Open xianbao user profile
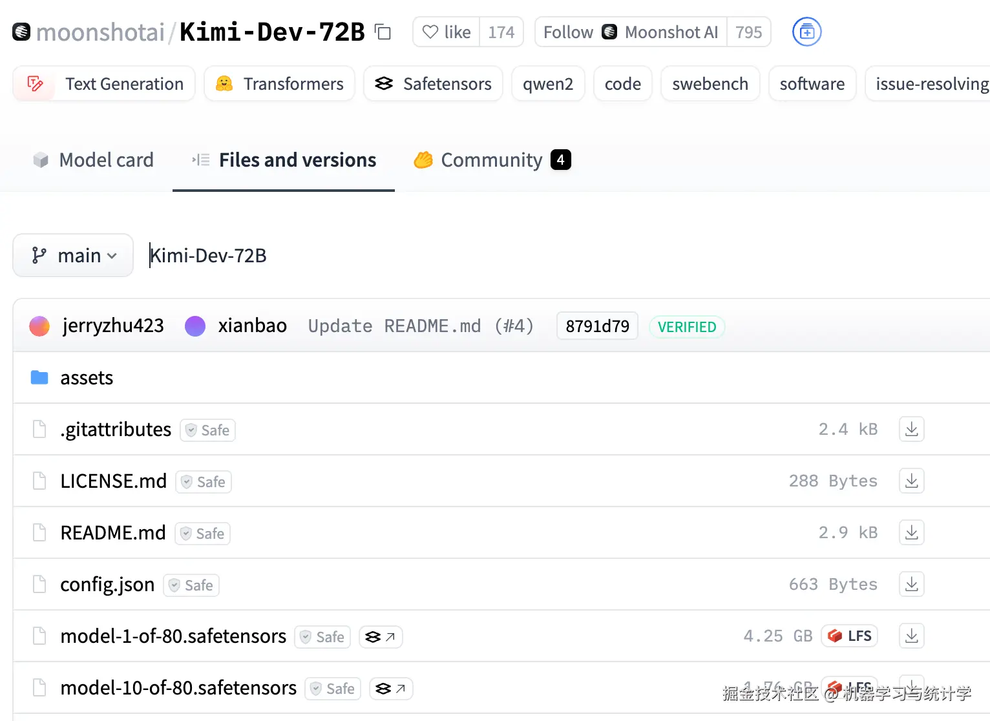The image size is (990, 721). pos(252,326)
